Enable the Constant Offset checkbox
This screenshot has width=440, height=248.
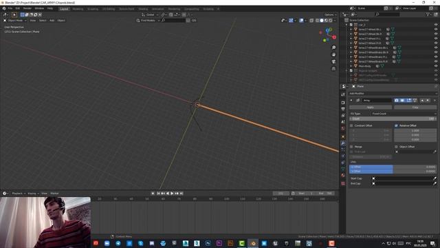(x=351, y=125)
